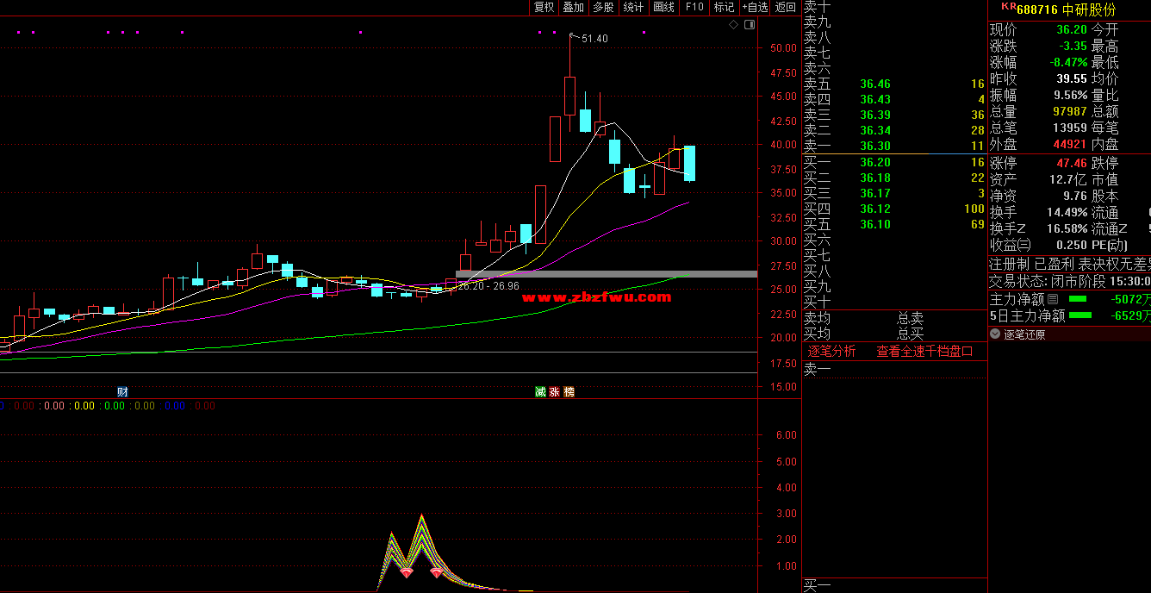Open the 统计 statistics tool
Screen dimensions: 1151x593
(633, 7)
